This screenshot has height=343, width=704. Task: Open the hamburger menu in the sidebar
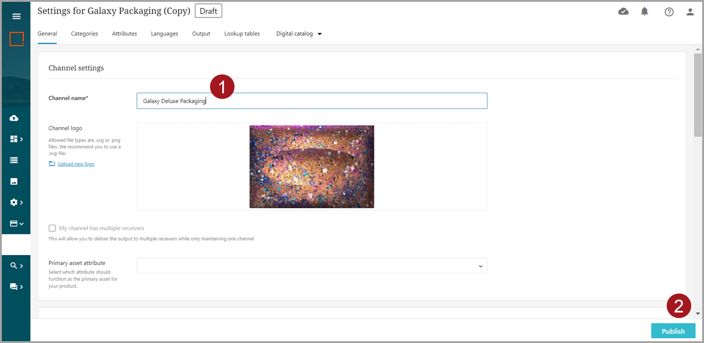click(x=16, y=16)
